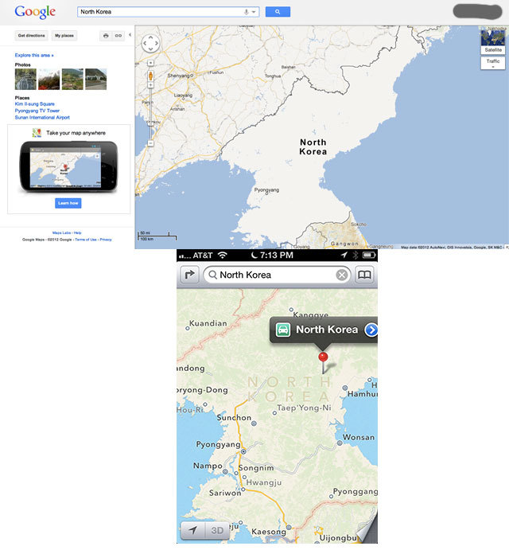Click the Learn how button
509x558 pixels.
pyautogui.click(x=68, y=203)
